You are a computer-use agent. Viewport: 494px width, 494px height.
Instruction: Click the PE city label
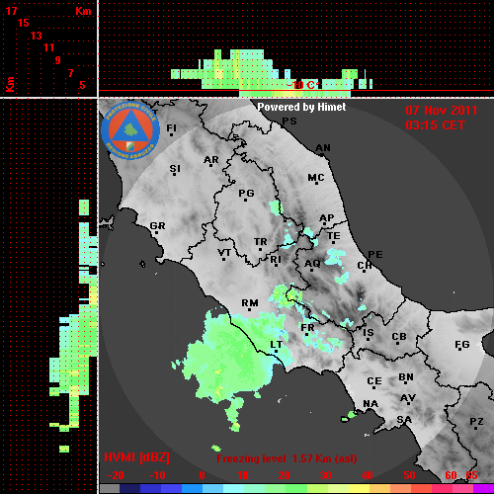click(x=375, y=254)
